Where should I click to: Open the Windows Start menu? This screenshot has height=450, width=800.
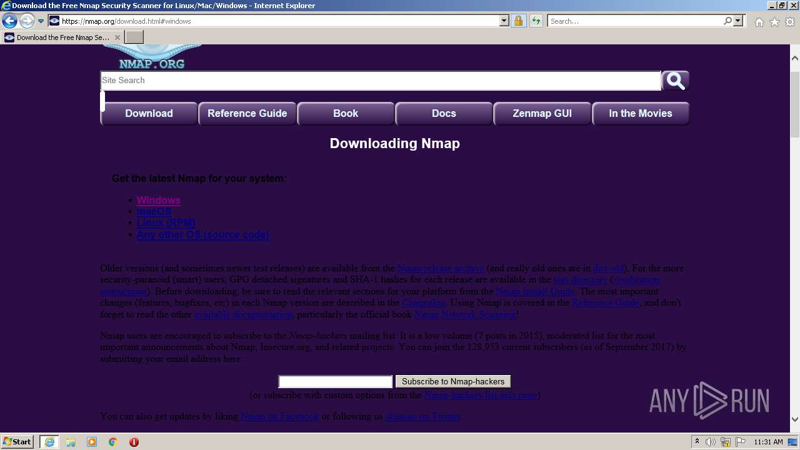[x=17, y=442]
